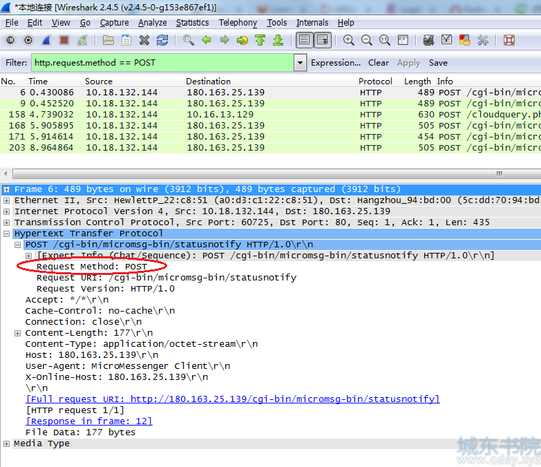Viewport: 541px width, 467px height.
Task: Open the File menu
Action: [12, 23]
